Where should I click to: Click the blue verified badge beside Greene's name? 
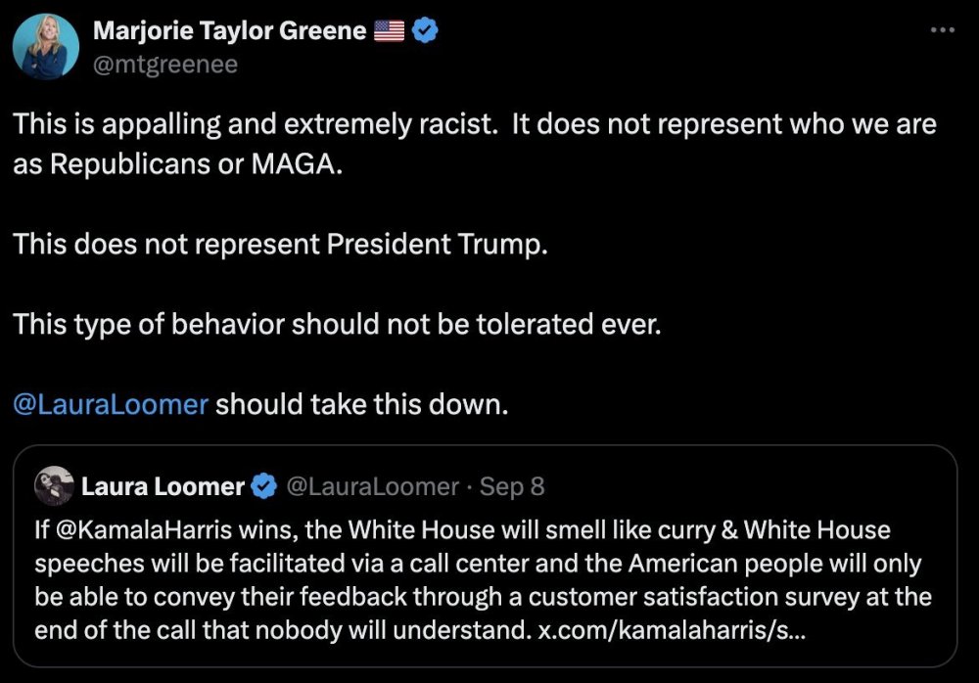pyautogui.click(x=424, y=30)
